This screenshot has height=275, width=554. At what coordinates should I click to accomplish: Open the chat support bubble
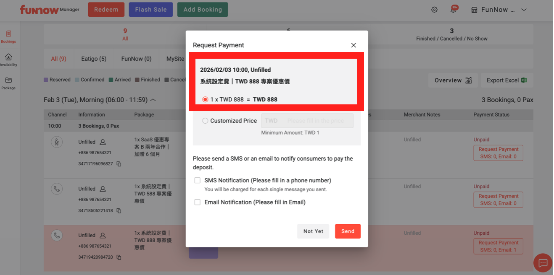[543, 263]
